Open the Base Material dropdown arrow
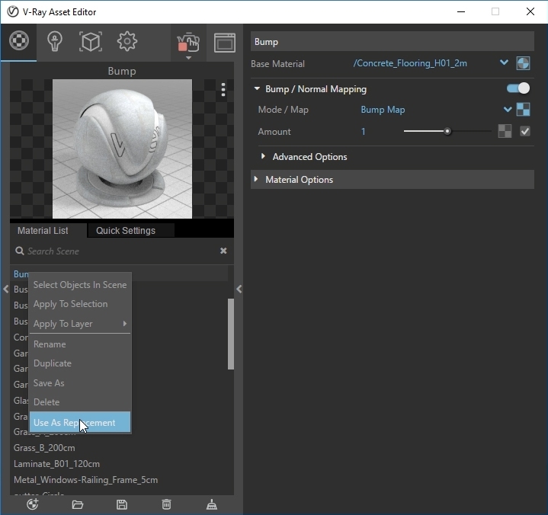Screen dimensions: 548x515 504,63
